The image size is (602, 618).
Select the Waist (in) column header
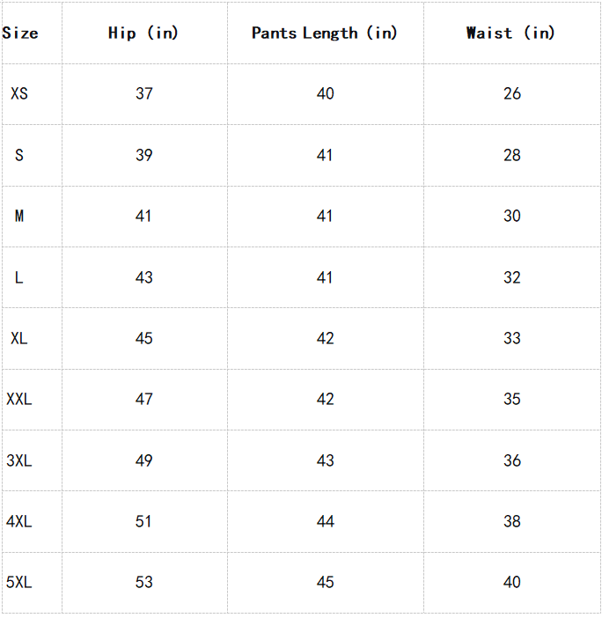point(511,33)
